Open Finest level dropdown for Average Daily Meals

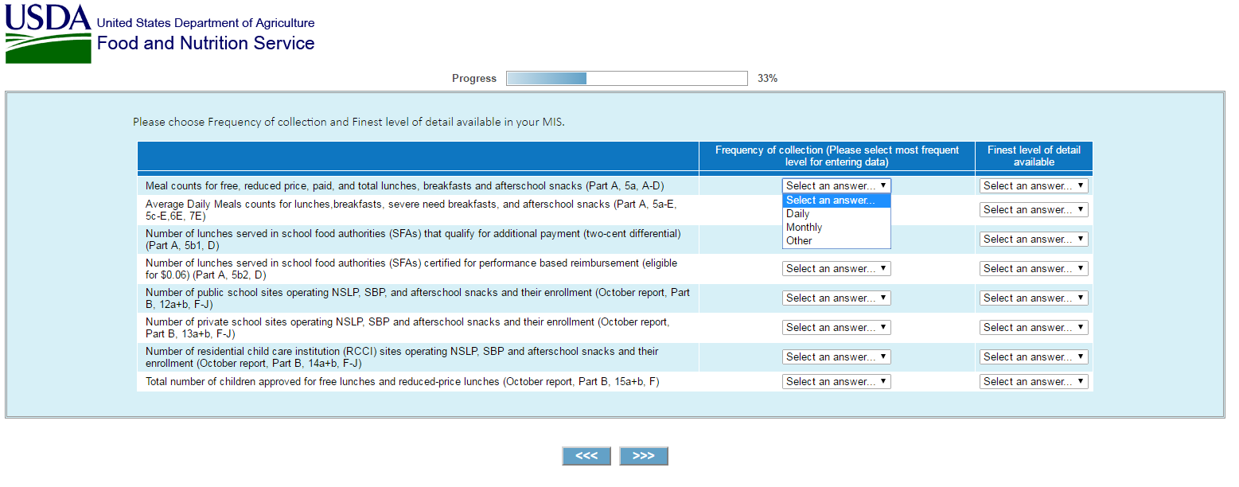coord(1033,210)
